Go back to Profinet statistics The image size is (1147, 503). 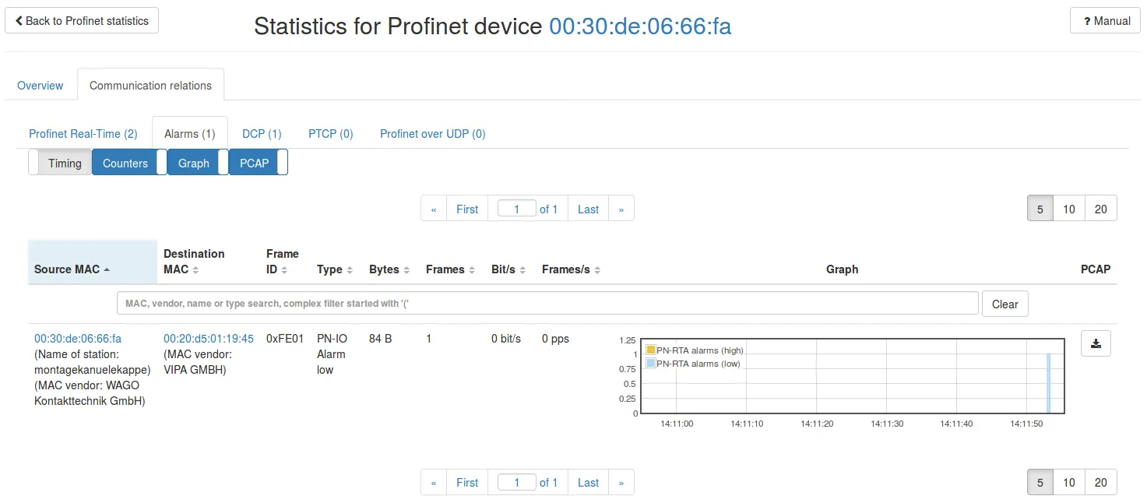82,21
